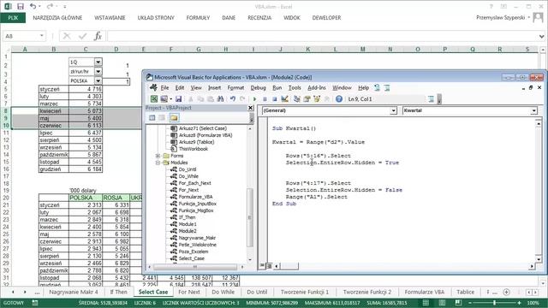This screenshot has height=308, width=548.
Task: Click Procedure View button at code window bottom
Action: point(262,266)
